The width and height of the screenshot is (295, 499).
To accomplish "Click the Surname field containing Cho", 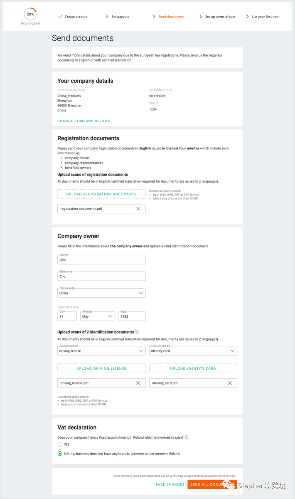I will point(101,276).
